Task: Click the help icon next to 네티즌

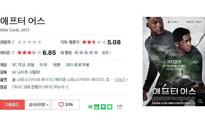Action: tap(13, 53)
